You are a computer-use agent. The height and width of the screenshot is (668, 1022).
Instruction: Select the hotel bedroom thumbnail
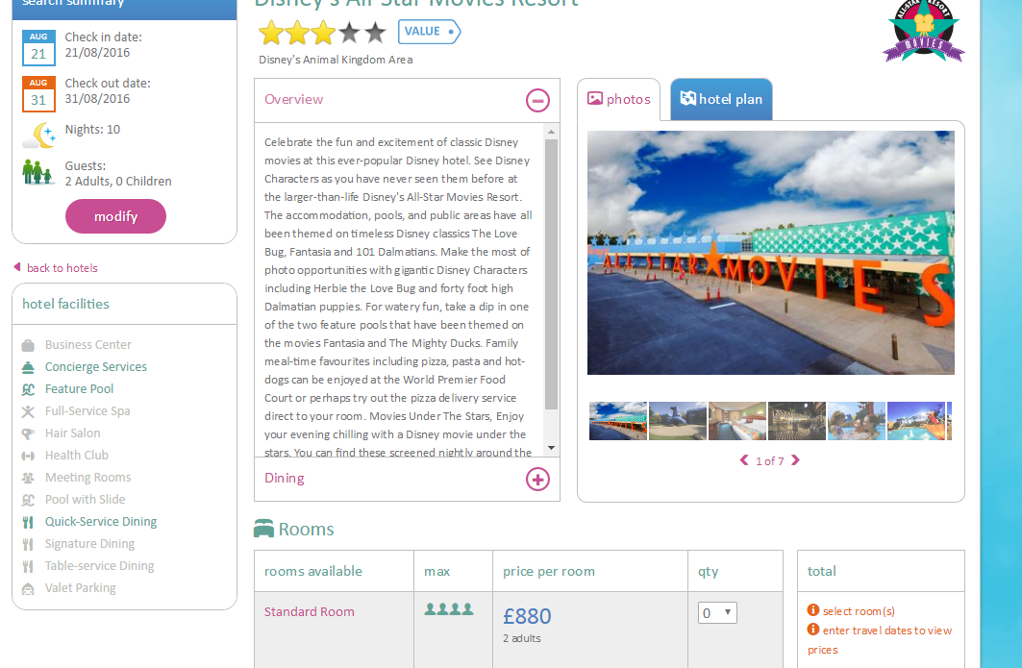pos(737,421)
